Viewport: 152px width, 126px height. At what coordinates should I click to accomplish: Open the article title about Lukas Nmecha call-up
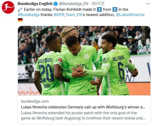click(x=83, y=107)
